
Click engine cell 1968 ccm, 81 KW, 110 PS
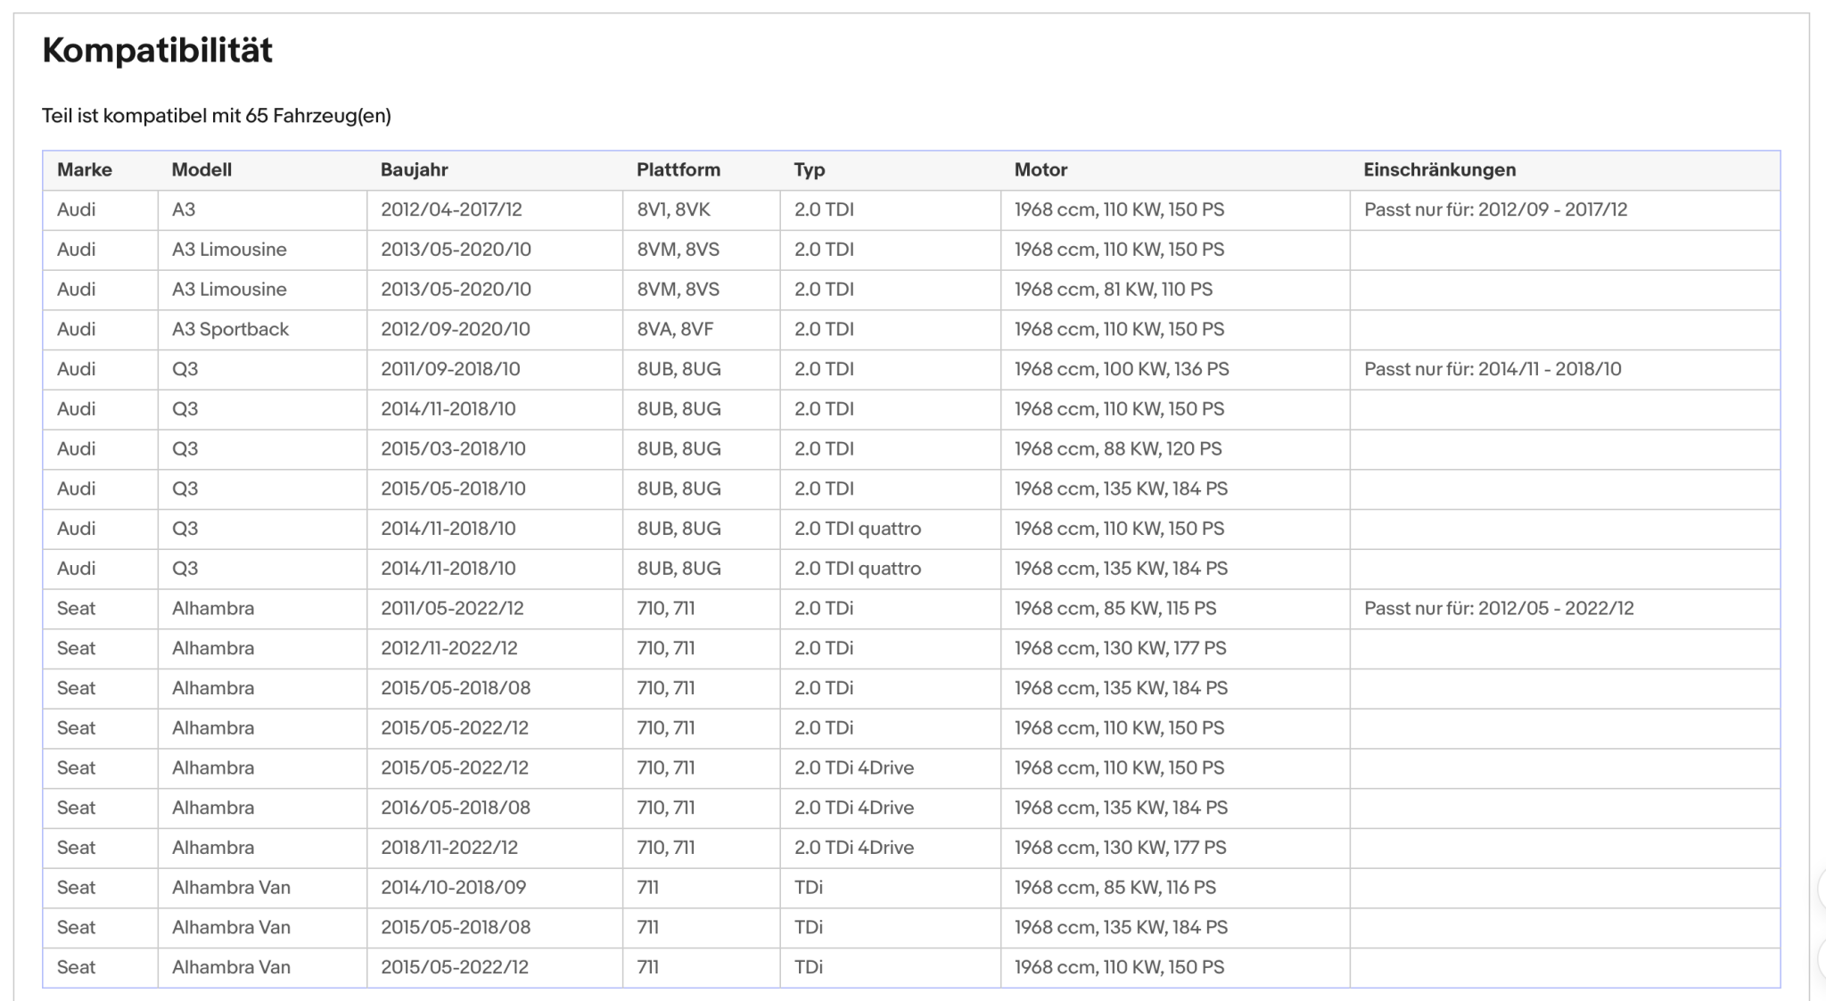point(1114,289)
